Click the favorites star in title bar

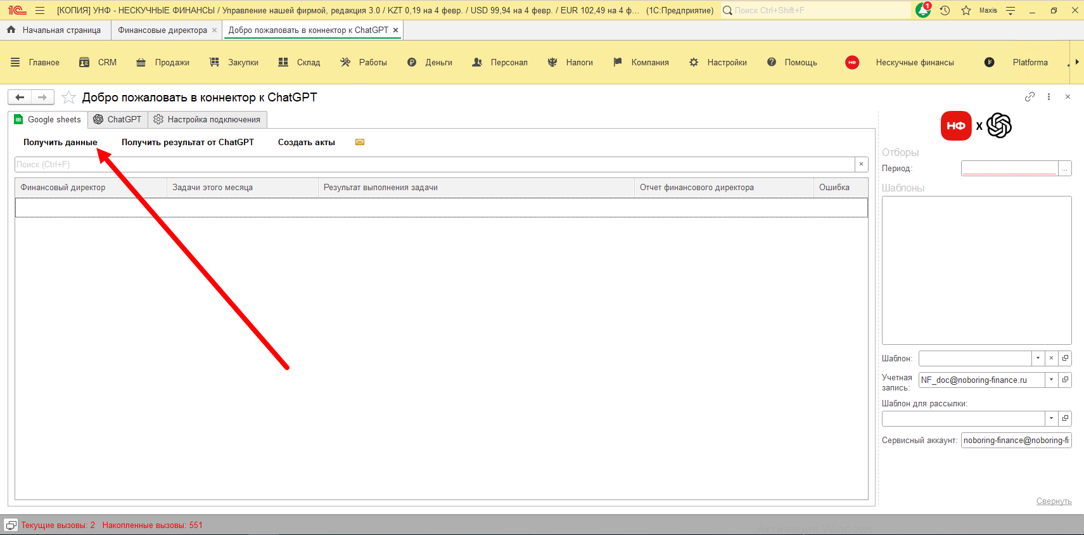[966, 10]
